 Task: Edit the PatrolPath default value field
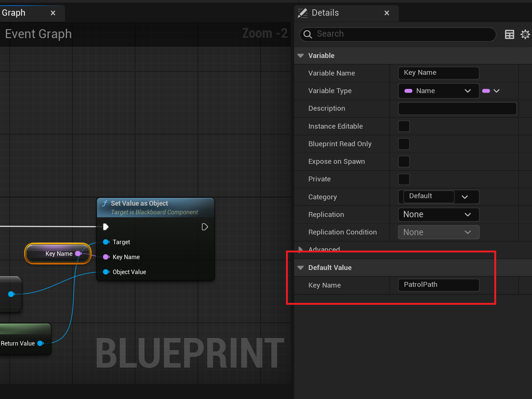click(439, 285)
